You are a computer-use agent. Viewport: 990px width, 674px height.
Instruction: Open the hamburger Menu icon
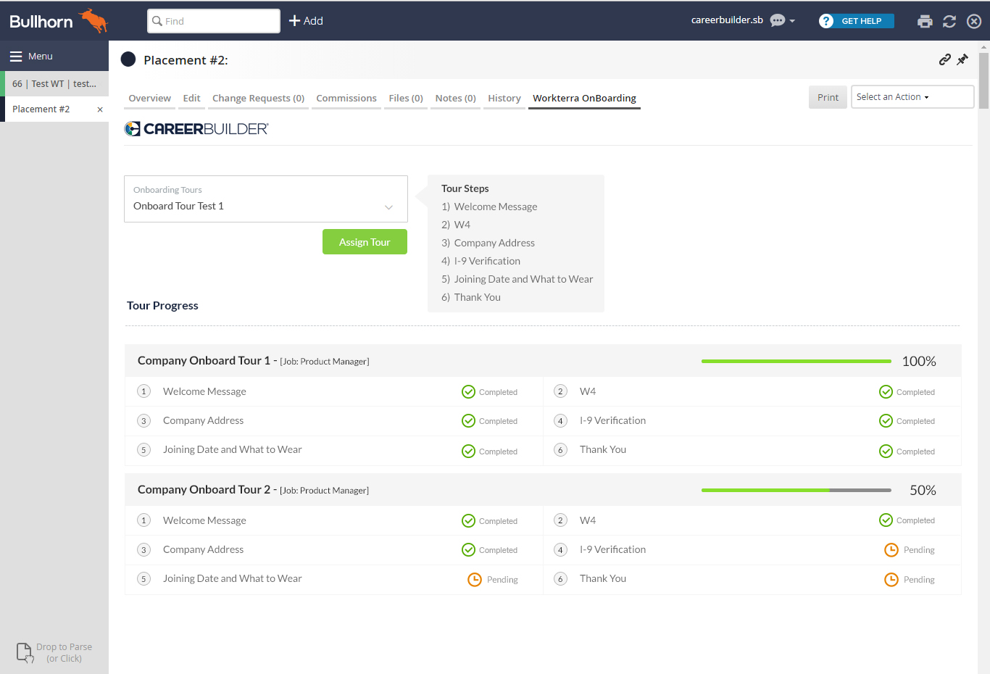pyautogui.click(x=16, y=56)
